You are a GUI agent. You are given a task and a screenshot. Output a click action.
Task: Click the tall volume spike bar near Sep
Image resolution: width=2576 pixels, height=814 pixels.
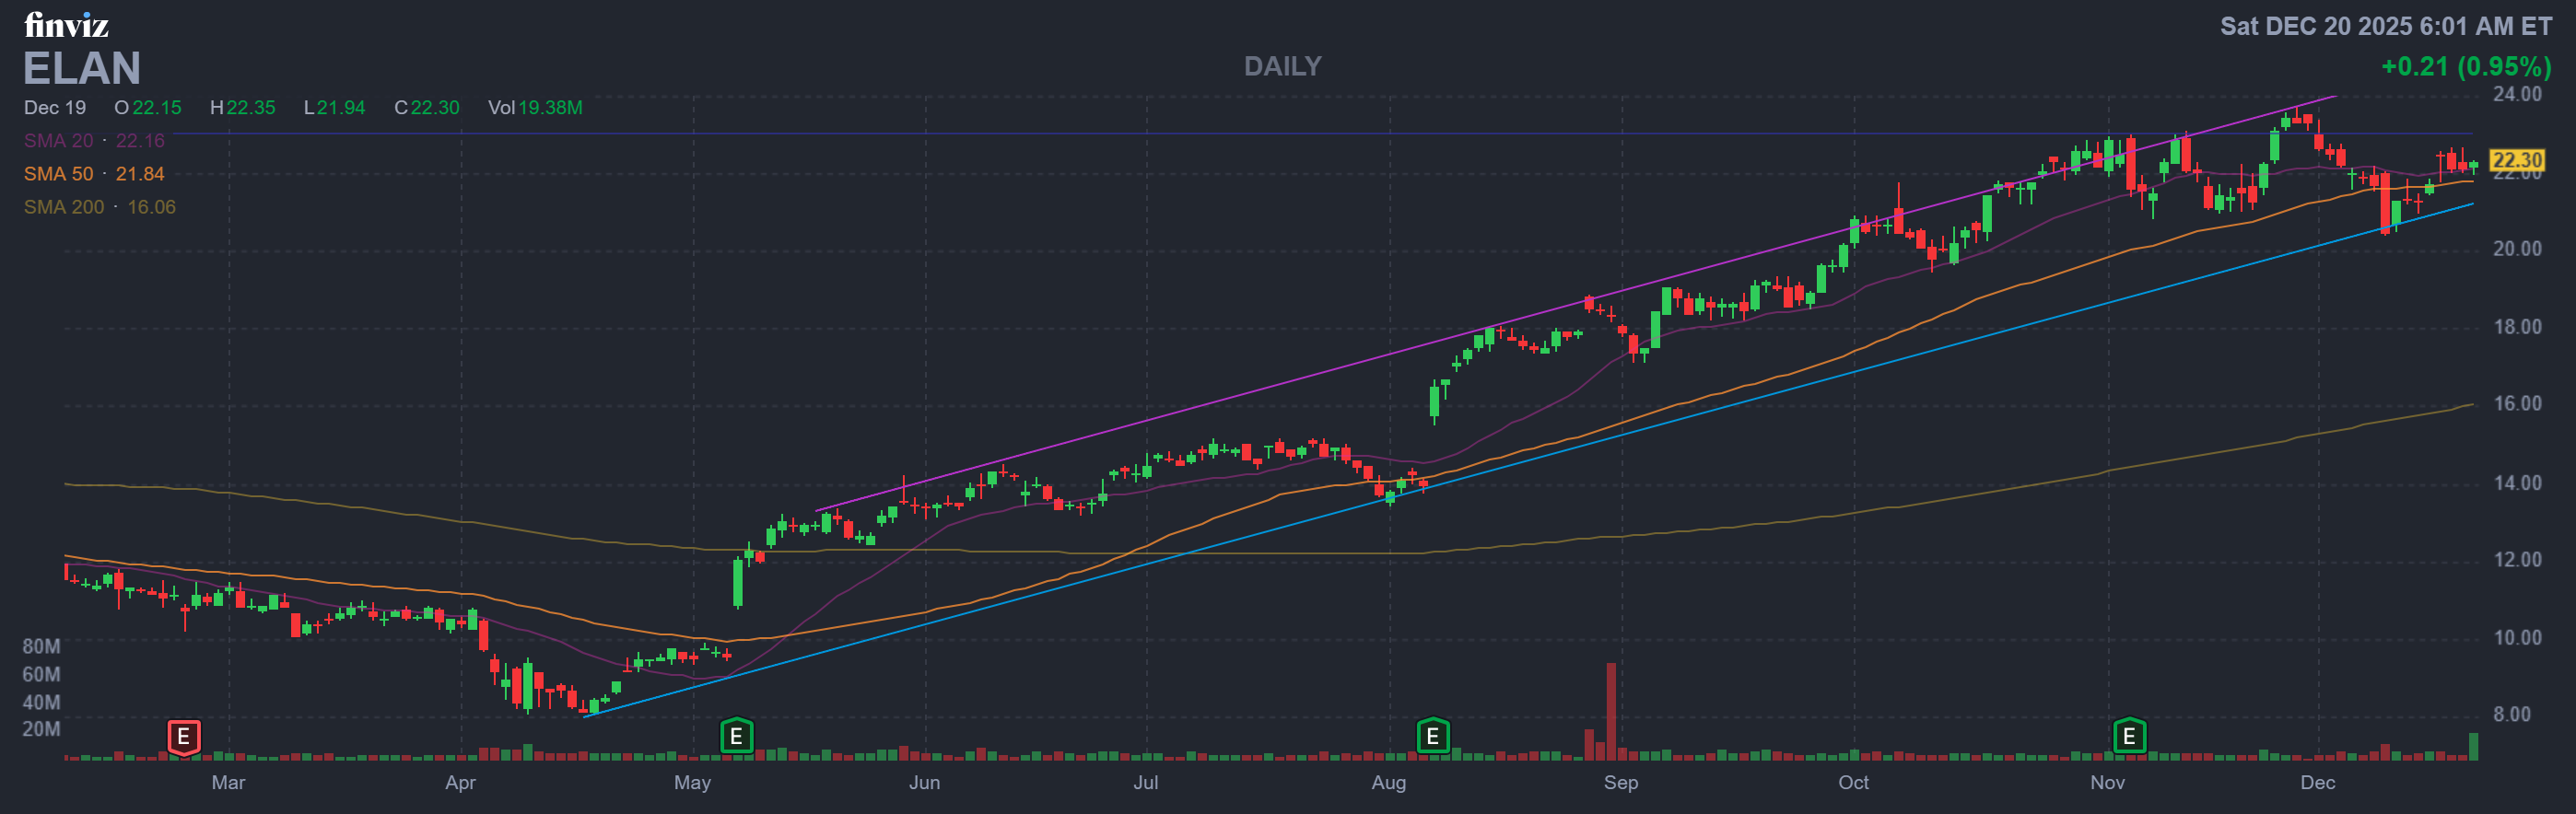tap(1611, 711)
